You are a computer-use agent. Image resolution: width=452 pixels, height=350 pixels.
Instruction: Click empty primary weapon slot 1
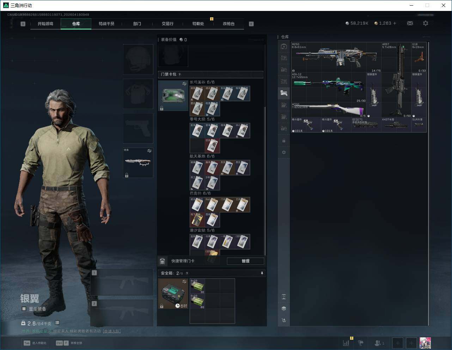pos(122,282)
